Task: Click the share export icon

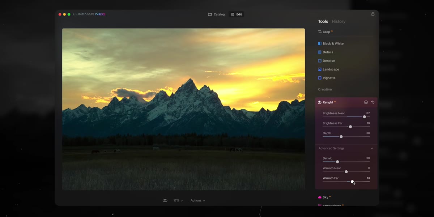Action: click(x=373, y=14)
